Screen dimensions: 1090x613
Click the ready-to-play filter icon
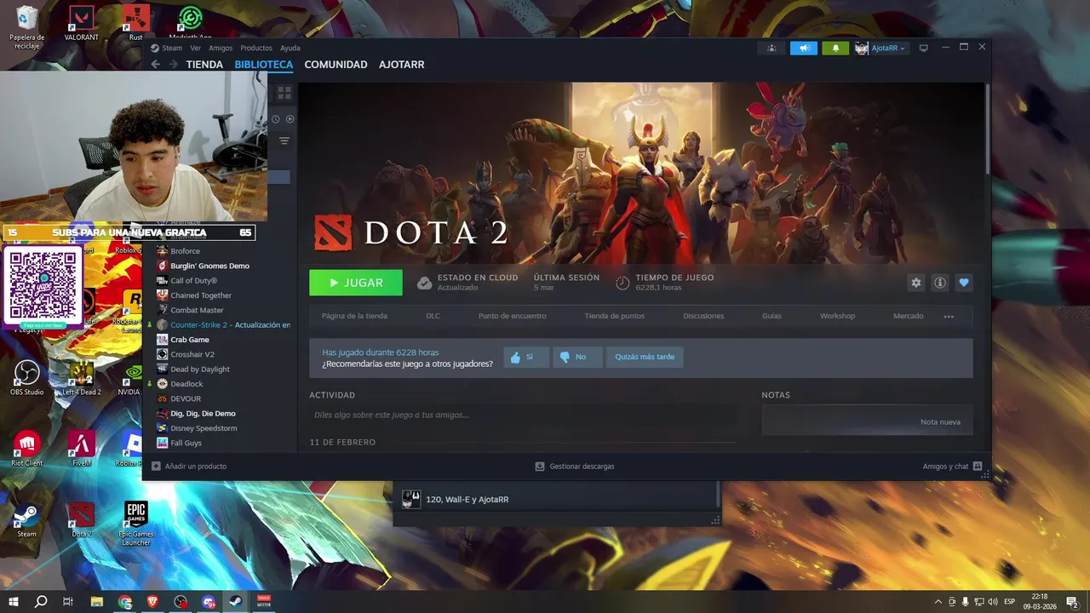pyautogui.click(x=290, y=119)
